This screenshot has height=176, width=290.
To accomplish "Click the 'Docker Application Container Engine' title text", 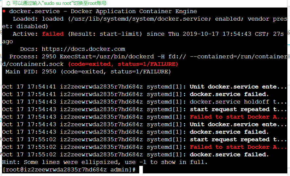I will [x=134, y=11].
